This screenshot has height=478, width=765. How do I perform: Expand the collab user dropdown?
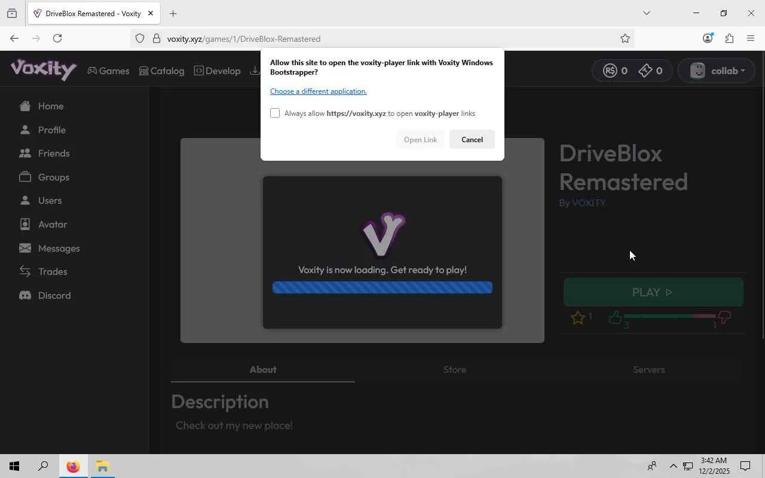[x=717, y=71]
